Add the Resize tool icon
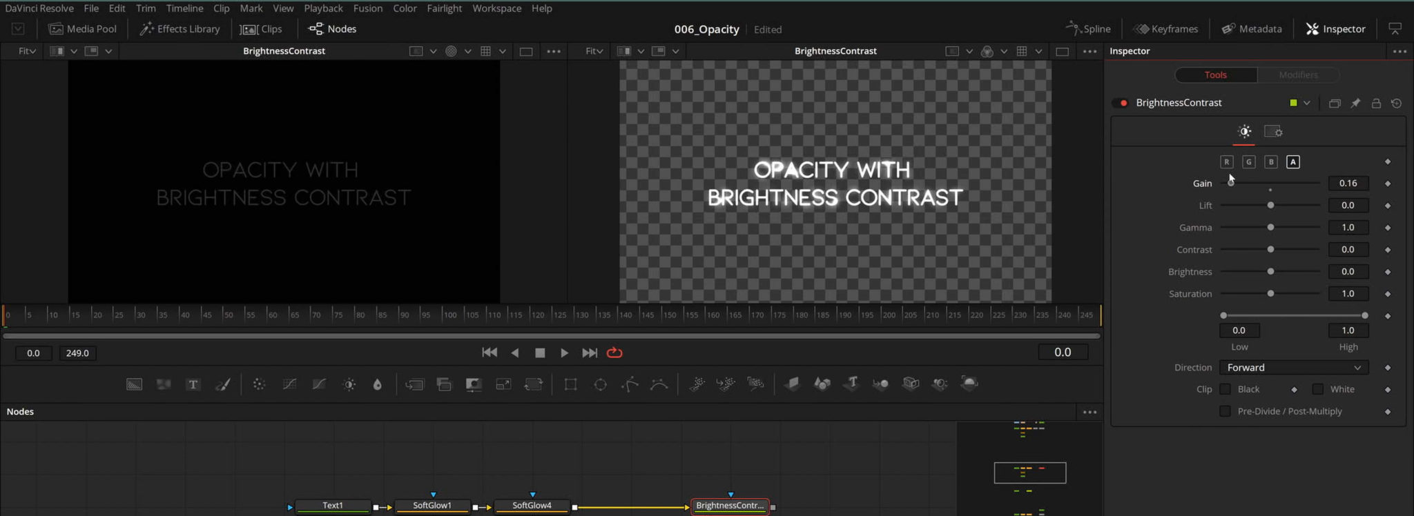The image size is (1414, 516). [503, 384]
